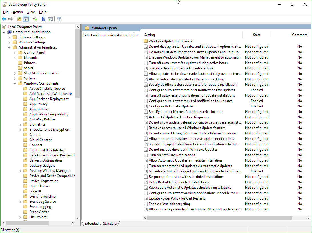The image size is (312, 233).
Task: Click the Windows Update header folder icon
Action: [x=87, y=28]
